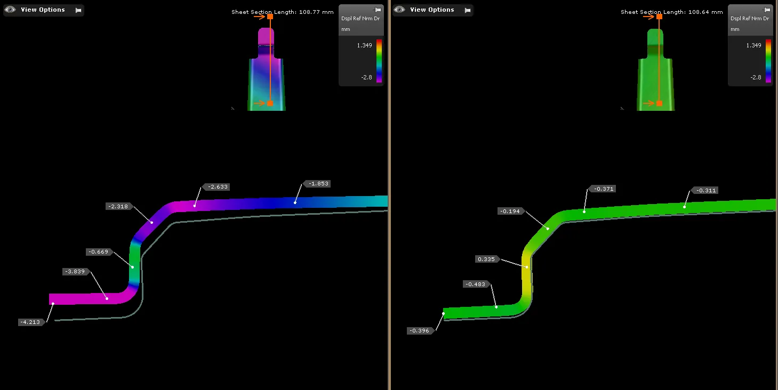Pin the left View Options panel

78,10
